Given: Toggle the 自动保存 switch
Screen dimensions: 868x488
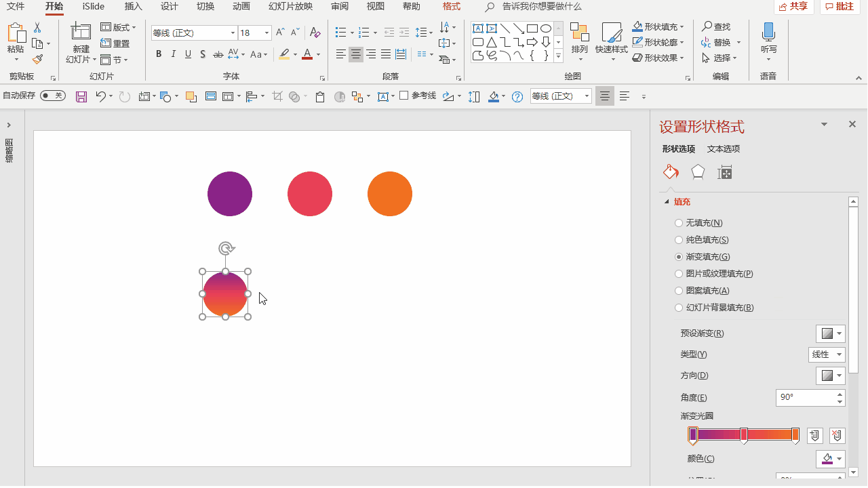Looking at the screenshot, I should click(x=52, y=96).
